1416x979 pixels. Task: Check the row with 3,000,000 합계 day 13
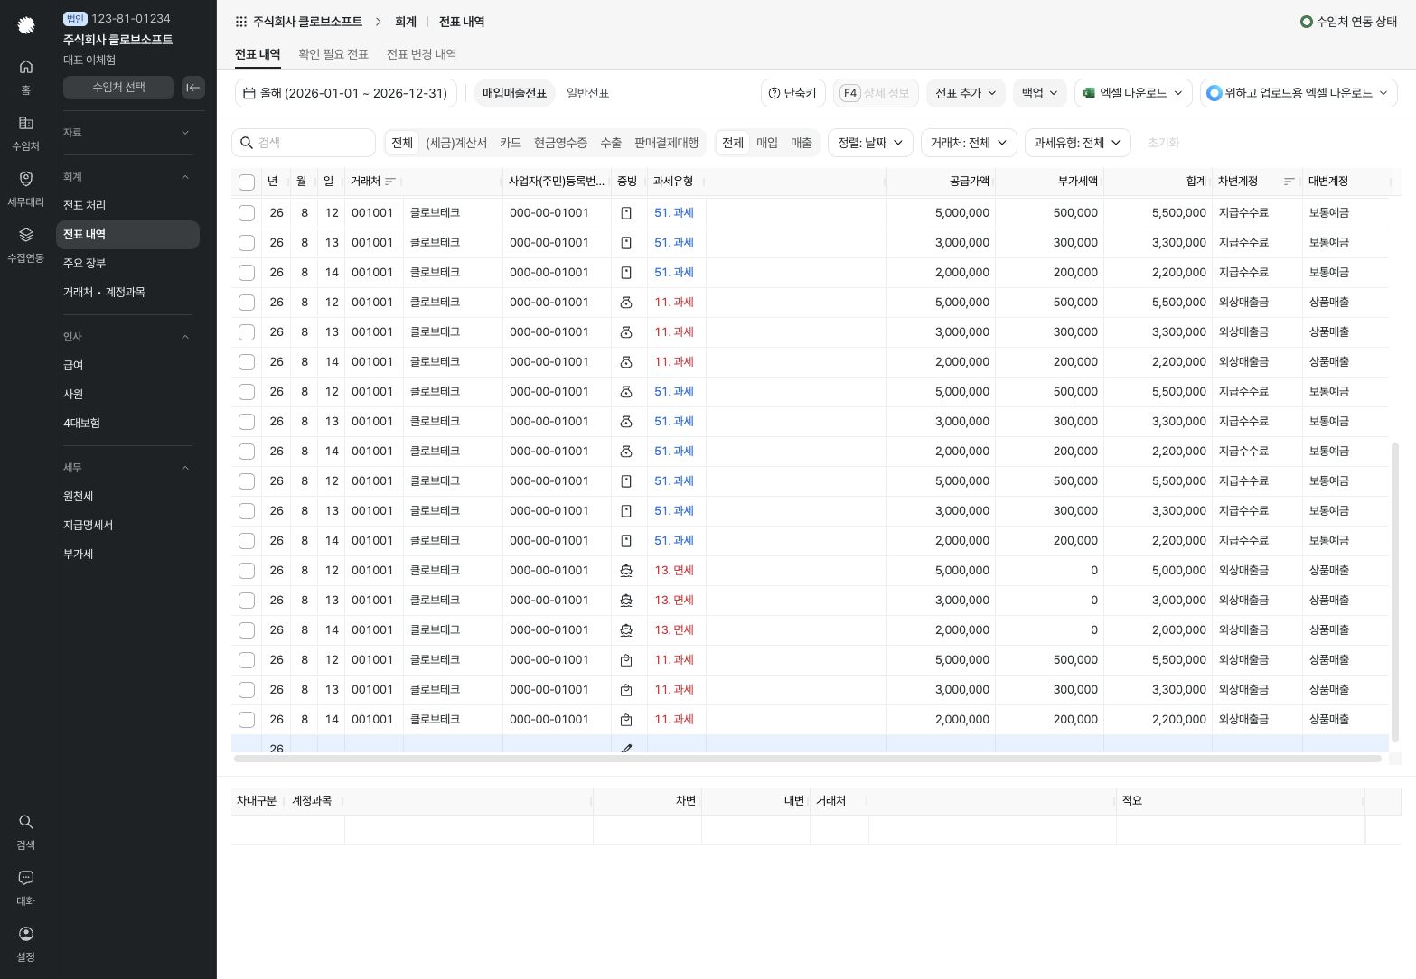[x=247, y=601]
